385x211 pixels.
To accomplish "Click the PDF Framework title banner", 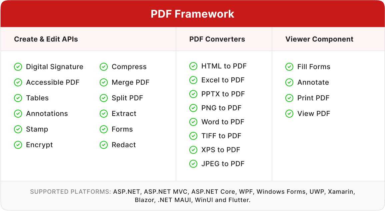I will 192,14.
